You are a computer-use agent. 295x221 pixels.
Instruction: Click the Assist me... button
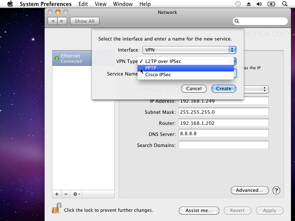coord(199,210)
